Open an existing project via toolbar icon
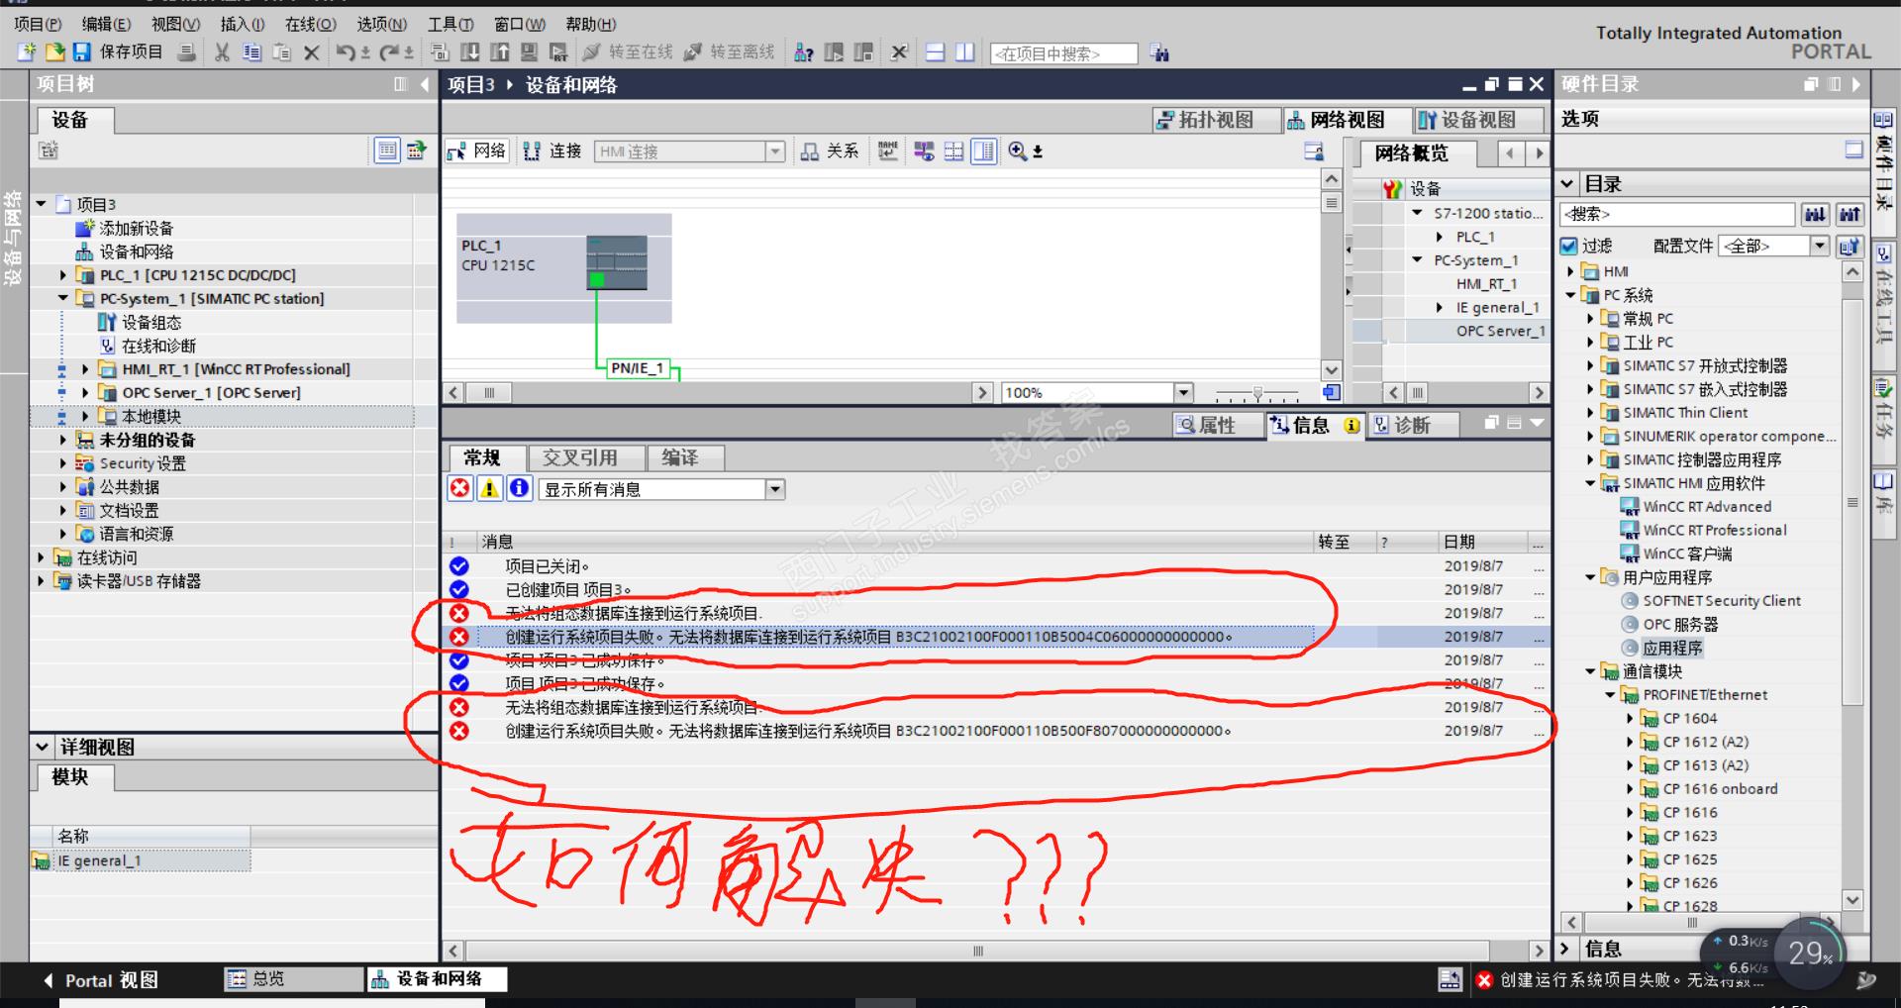The image size is (1901, 1008). 55,52
